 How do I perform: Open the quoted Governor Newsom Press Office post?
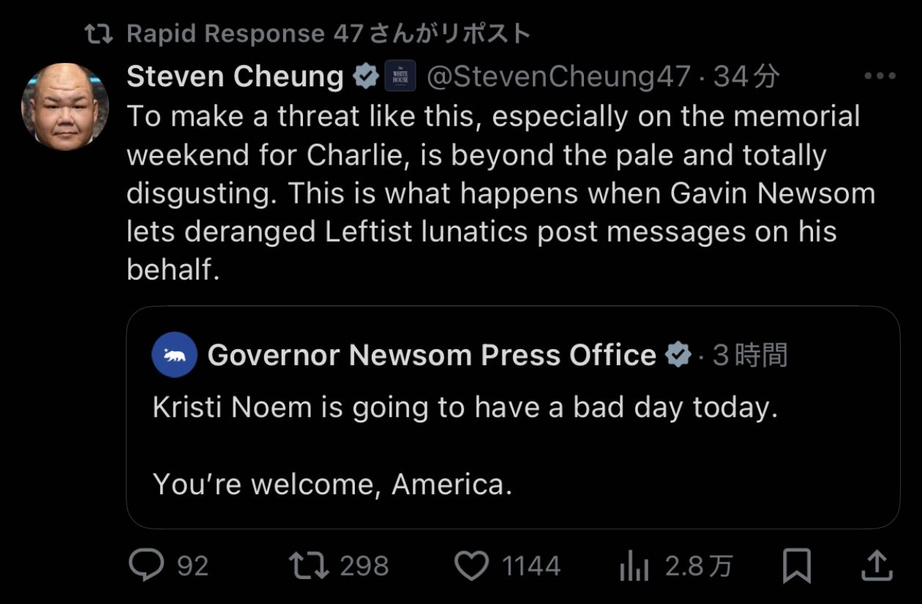tap(512, 447)
